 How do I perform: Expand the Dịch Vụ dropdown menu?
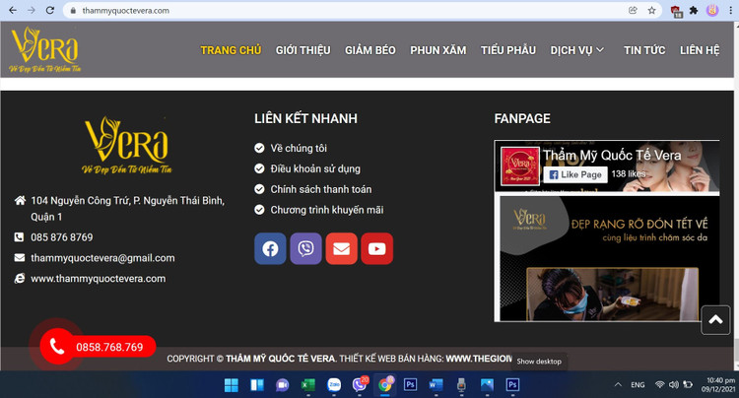point(577,50)
